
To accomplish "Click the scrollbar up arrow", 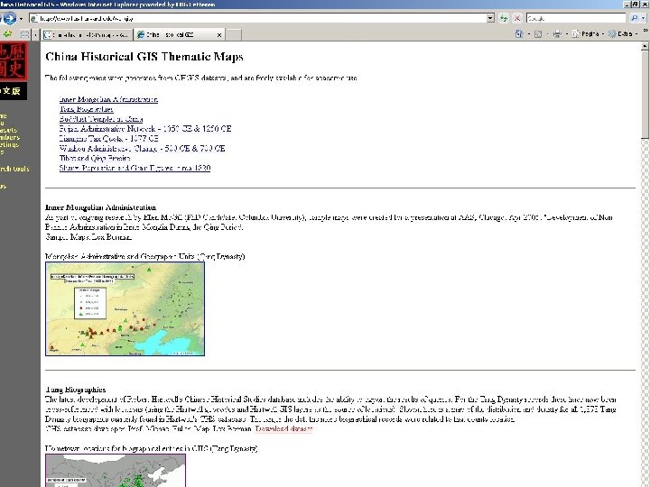I will pos(645,46).
